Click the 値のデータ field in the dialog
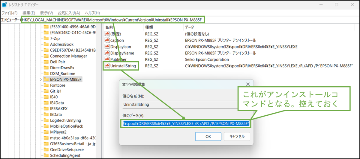 (186, 123)
